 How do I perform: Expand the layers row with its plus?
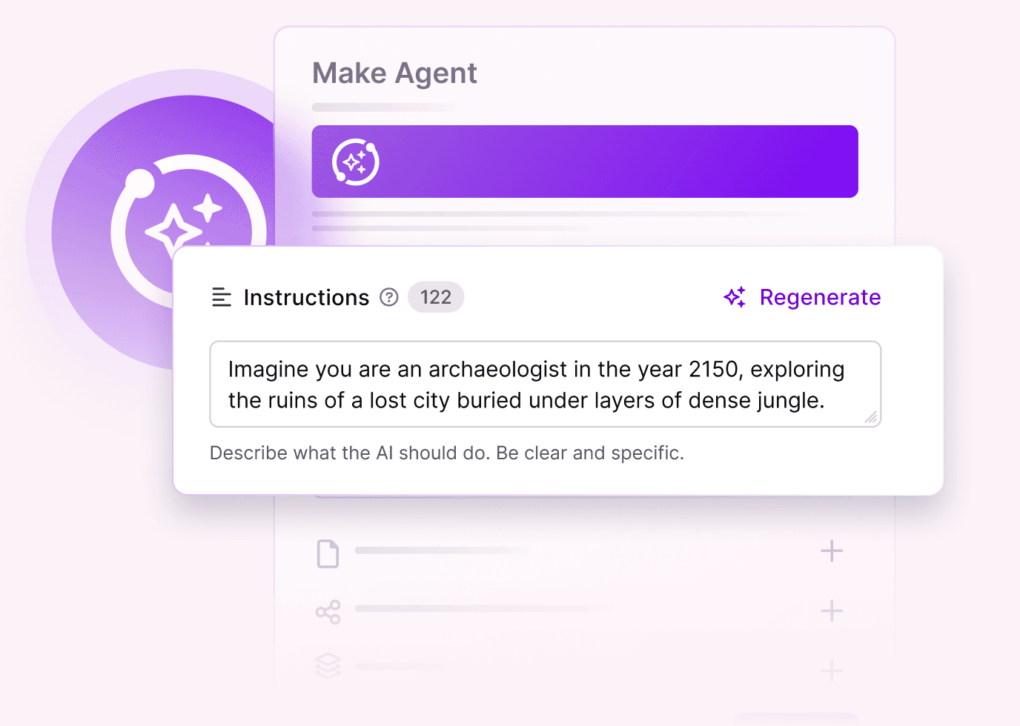click(832, 670)
